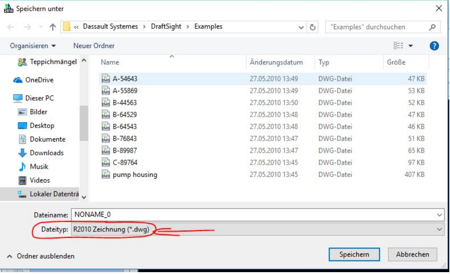Click the search magnifier icon
The height and width of the screenshot is (274, 450).
tap(432, 27)
